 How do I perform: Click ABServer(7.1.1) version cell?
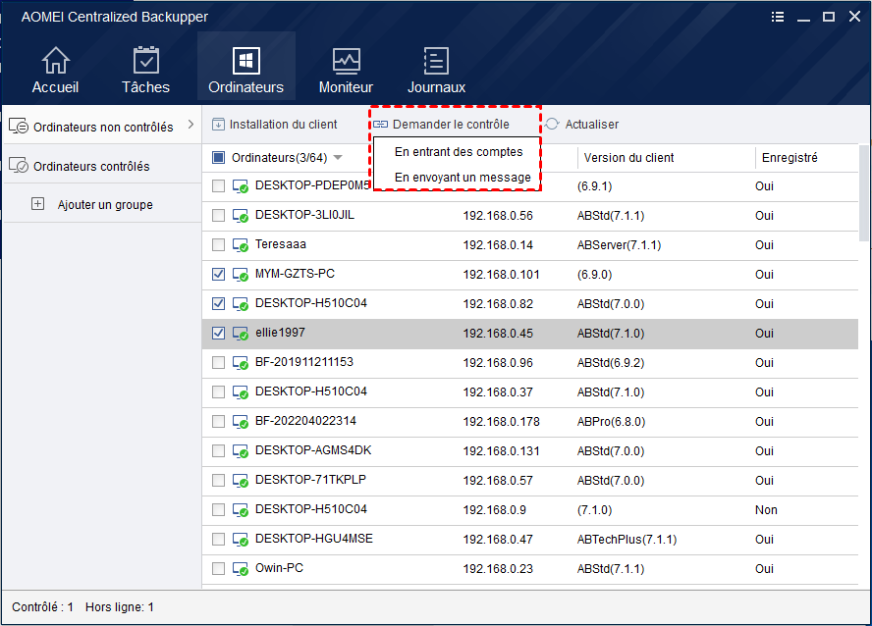(x=619, y=245)
